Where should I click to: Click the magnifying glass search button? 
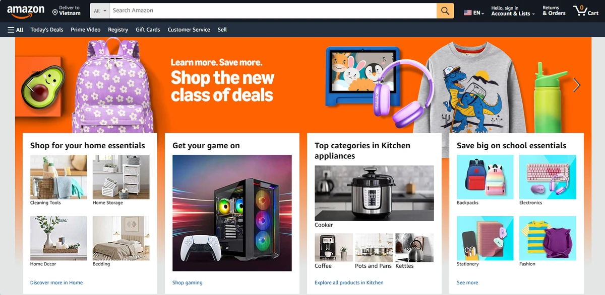[445, 11]
